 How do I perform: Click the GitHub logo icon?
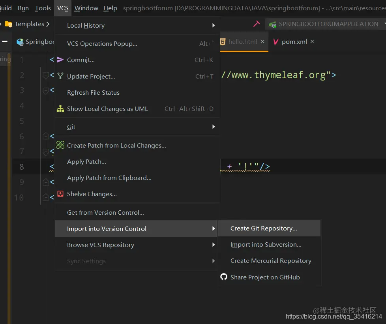[x=223, y=277]
